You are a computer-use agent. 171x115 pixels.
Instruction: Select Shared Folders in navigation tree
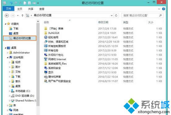26,100
